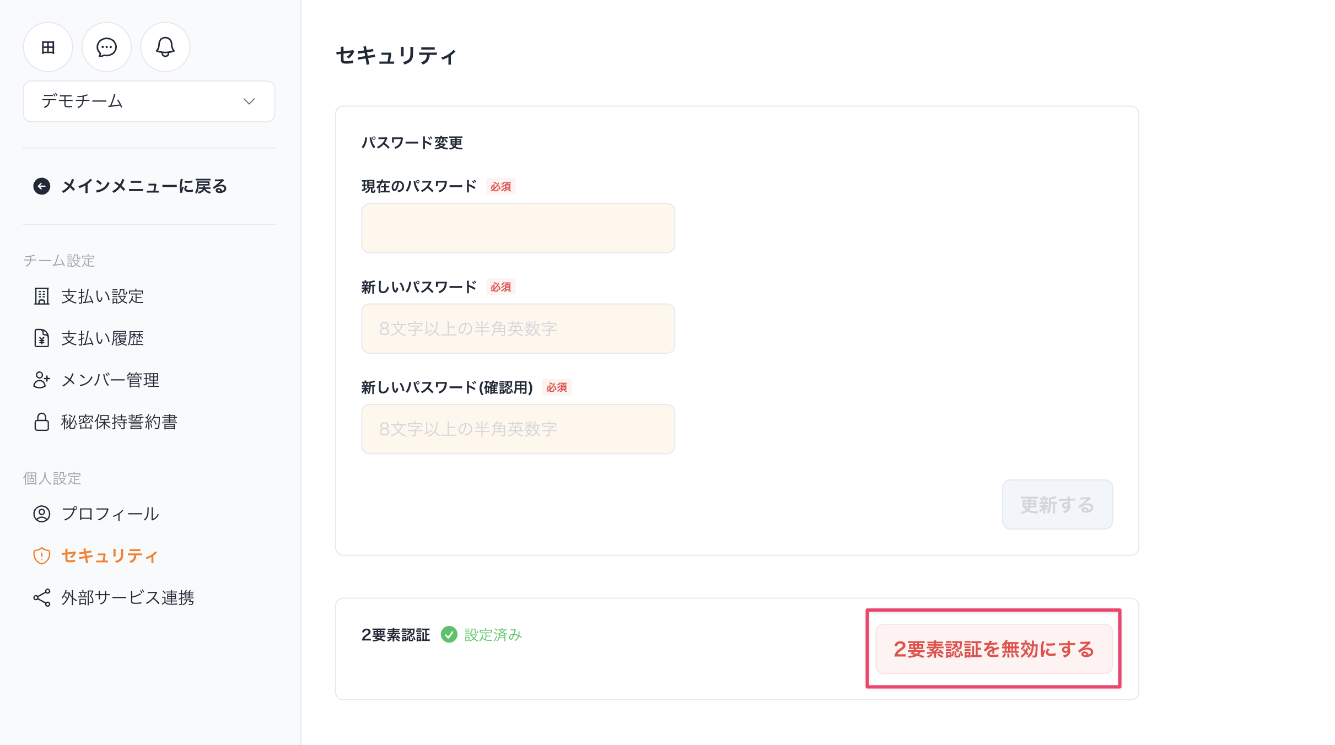Image resolution: width=1335 pixels, height=745 pixels.
Task: Click the chevron arrow in team selector
Action: (x=249, y=101)
